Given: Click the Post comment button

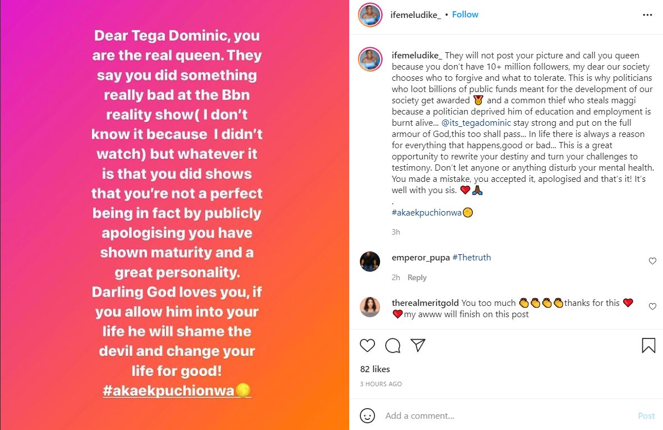Looking at the screenshot, I should tap(646, 416).
